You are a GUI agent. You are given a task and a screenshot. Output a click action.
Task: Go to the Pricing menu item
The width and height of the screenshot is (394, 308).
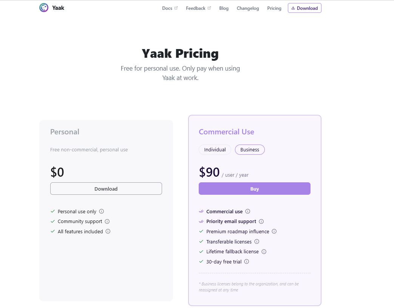[x=274, y=8]
